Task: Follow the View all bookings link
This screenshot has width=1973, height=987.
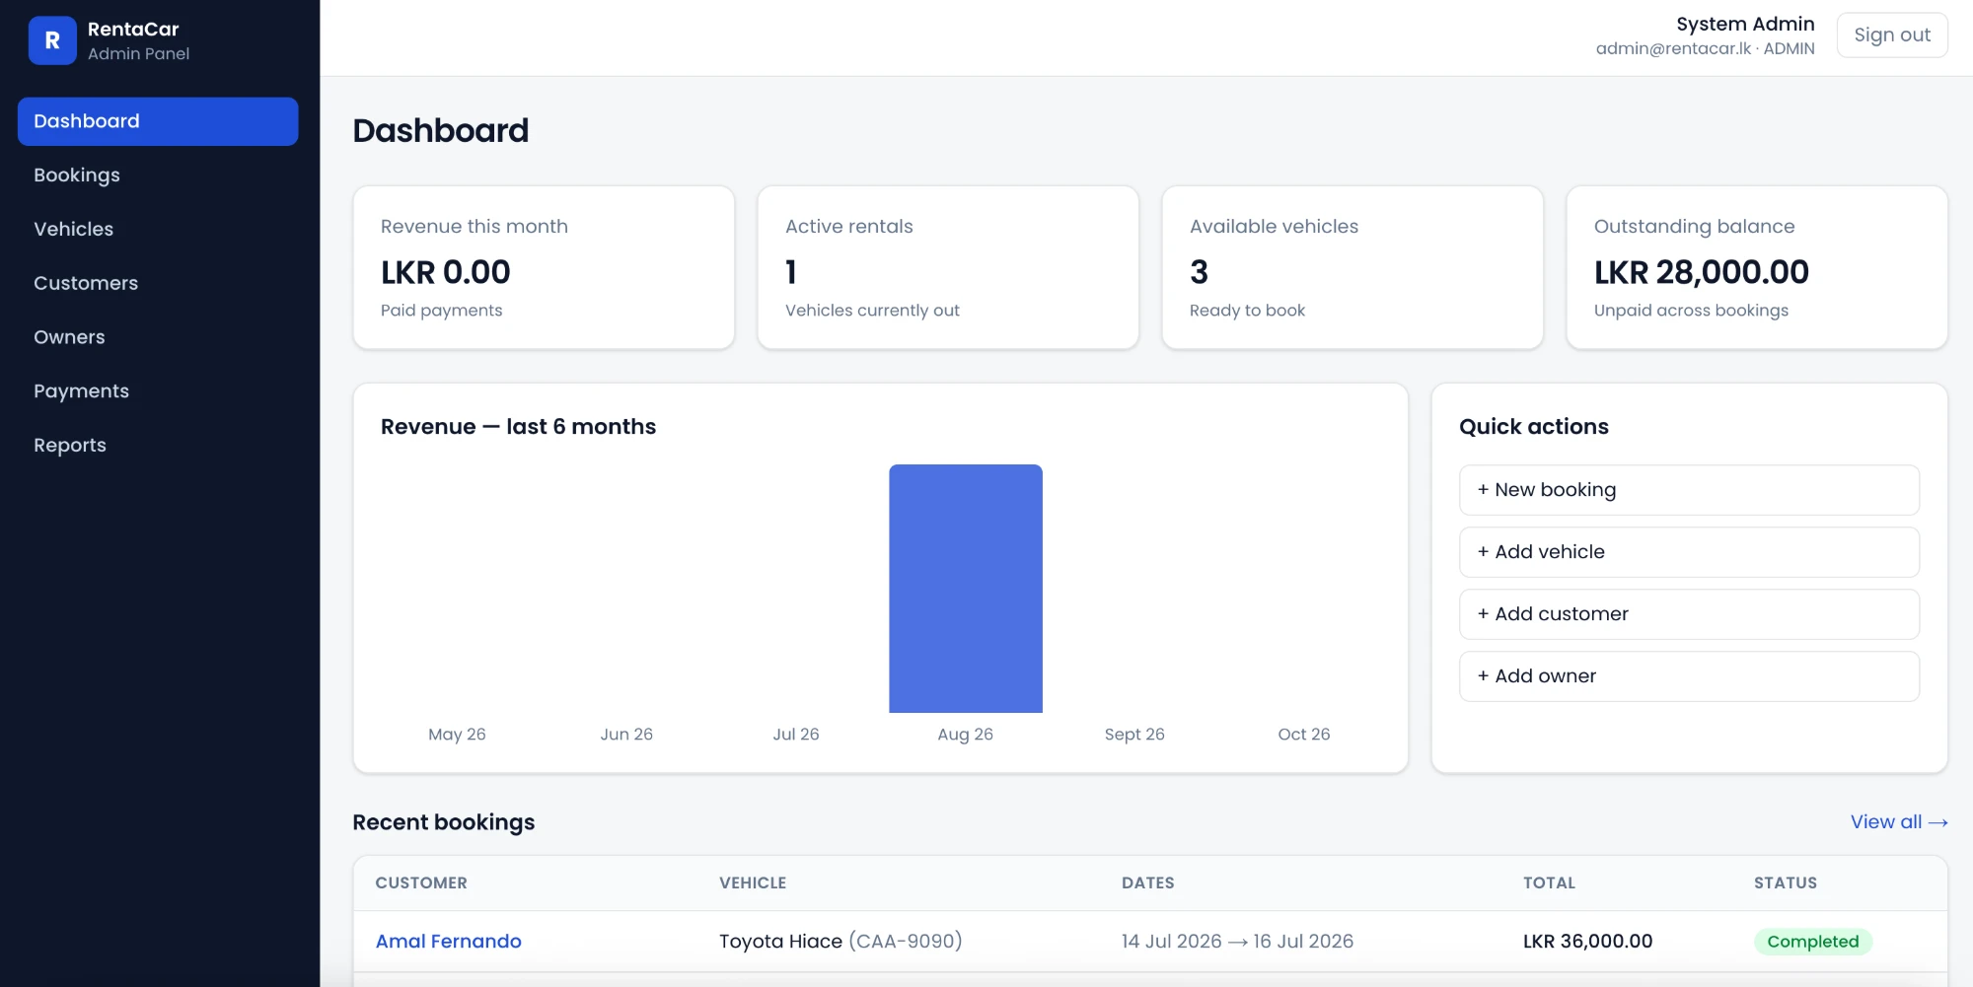Action: [x=1899, y=822]
